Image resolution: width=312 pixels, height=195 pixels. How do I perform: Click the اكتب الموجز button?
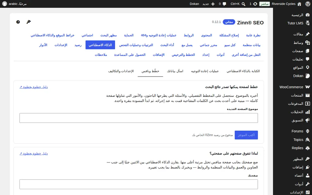click(x=246, y=135)
